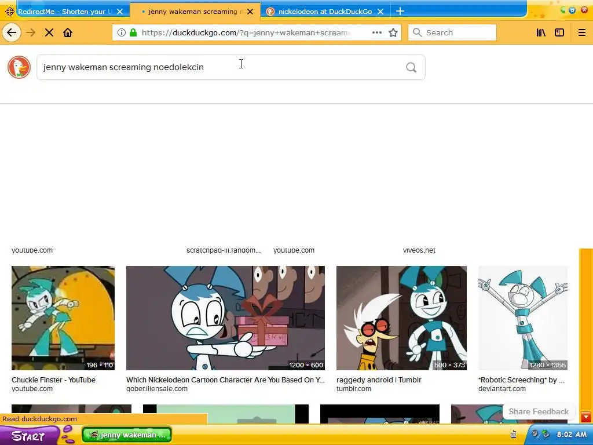Image resolution: width=593 pixels, height=445 pixels.
Task: Bookmark this page with the star
Action: click(393, 32)
